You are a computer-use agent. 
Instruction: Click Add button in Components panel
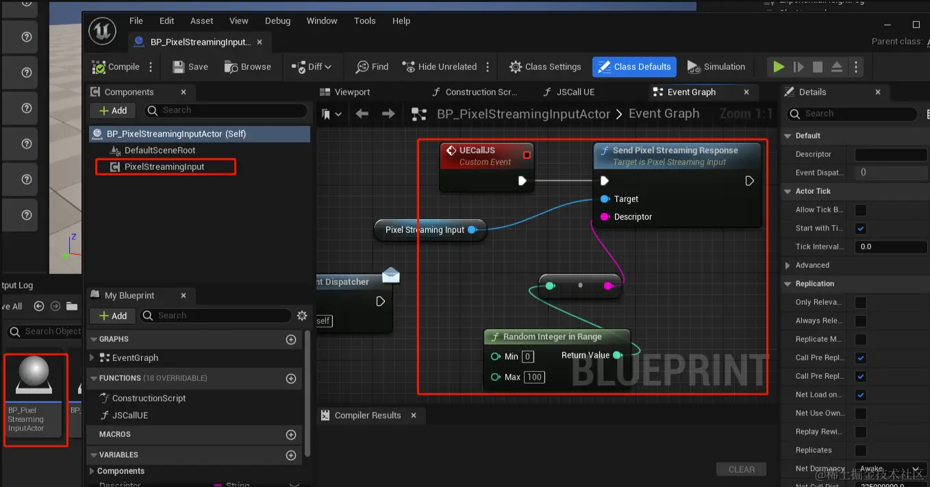pos(113,110)
